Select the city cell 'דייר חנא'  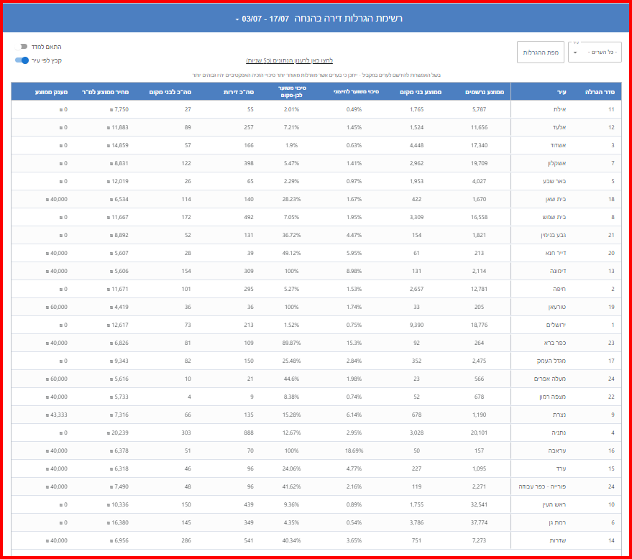555,254
